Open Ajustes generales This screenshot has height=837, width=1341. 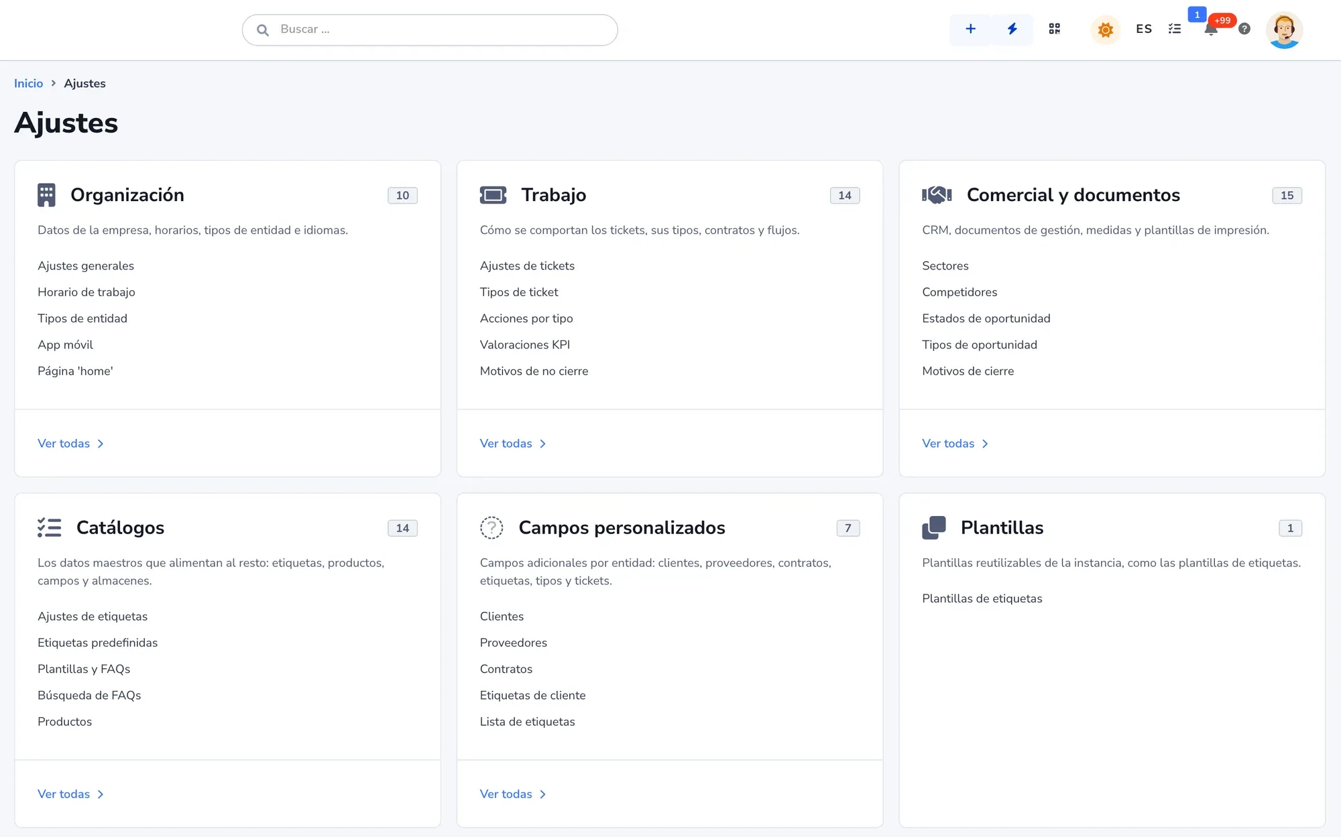86,266
